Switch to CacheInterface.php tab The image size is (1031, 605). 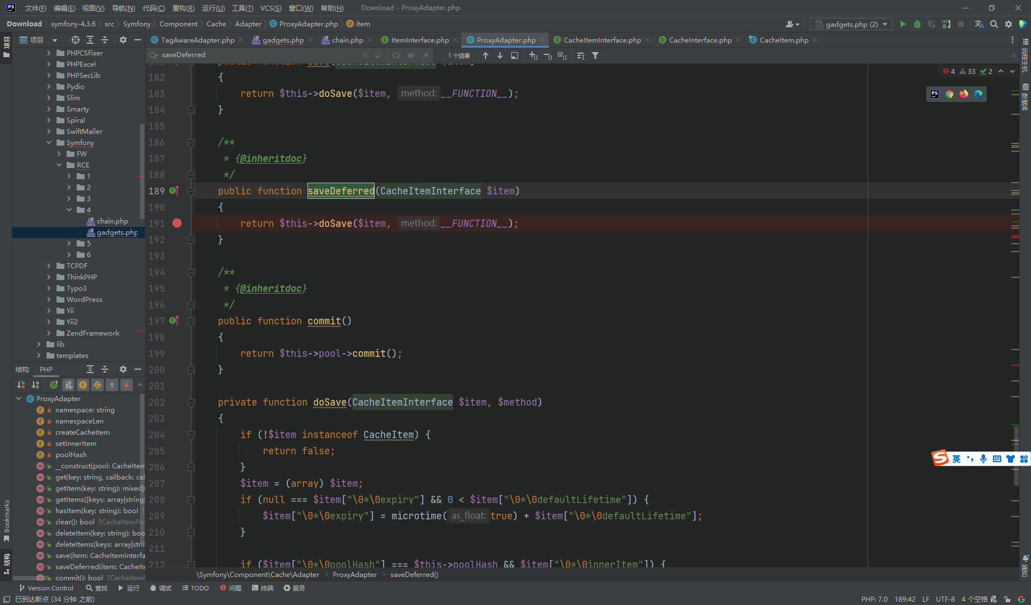[x=700, y=40]
